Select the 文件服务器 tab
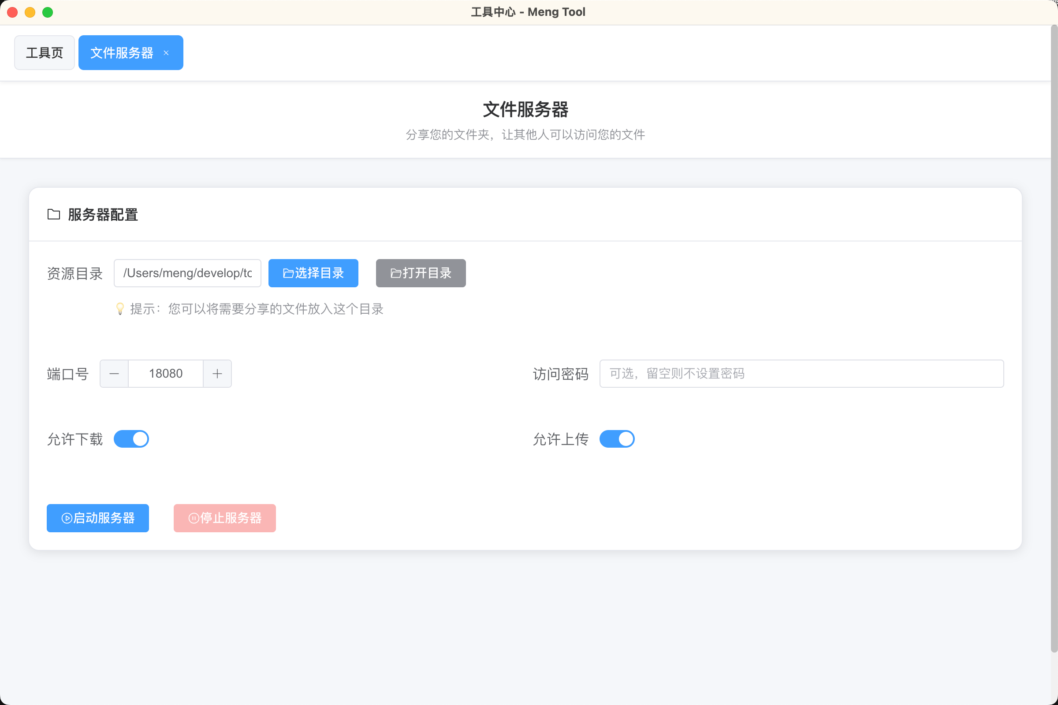Viewport: 1058px width, 705px height. click(122, 52)
